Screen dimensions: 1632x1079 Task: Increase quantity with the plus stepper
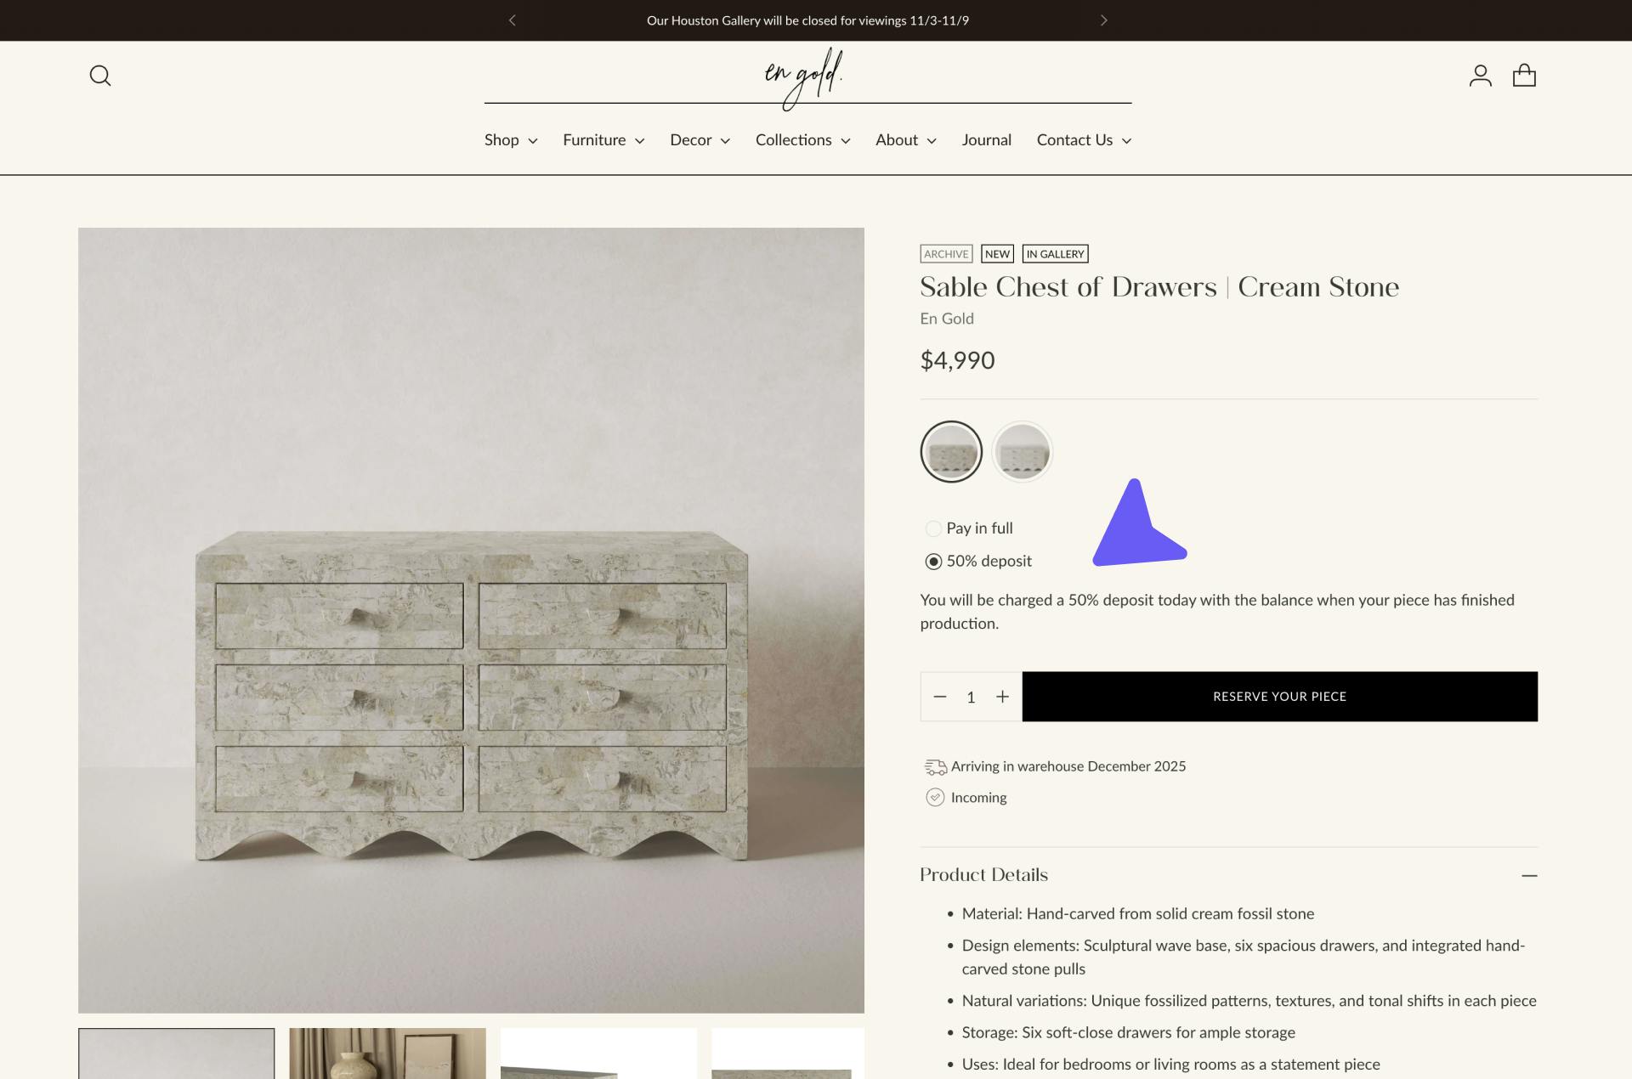1002,696
